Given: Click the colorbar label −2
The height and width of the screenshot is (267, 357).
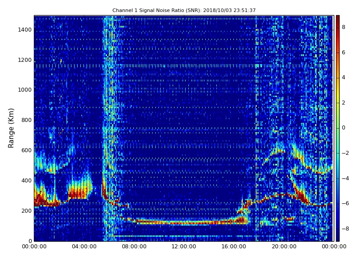Looking at the screenshot, I should point(345,153).
